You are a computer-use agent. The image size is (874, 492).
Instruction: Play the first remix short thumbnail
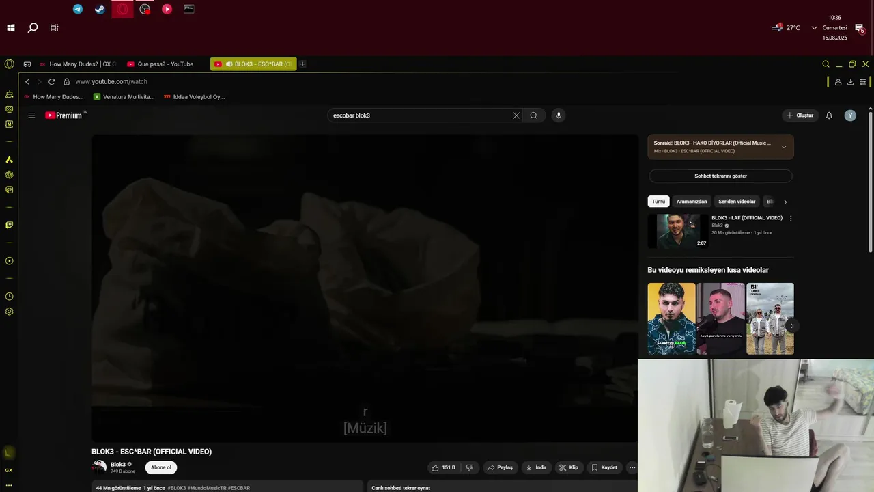click(671, 318)
